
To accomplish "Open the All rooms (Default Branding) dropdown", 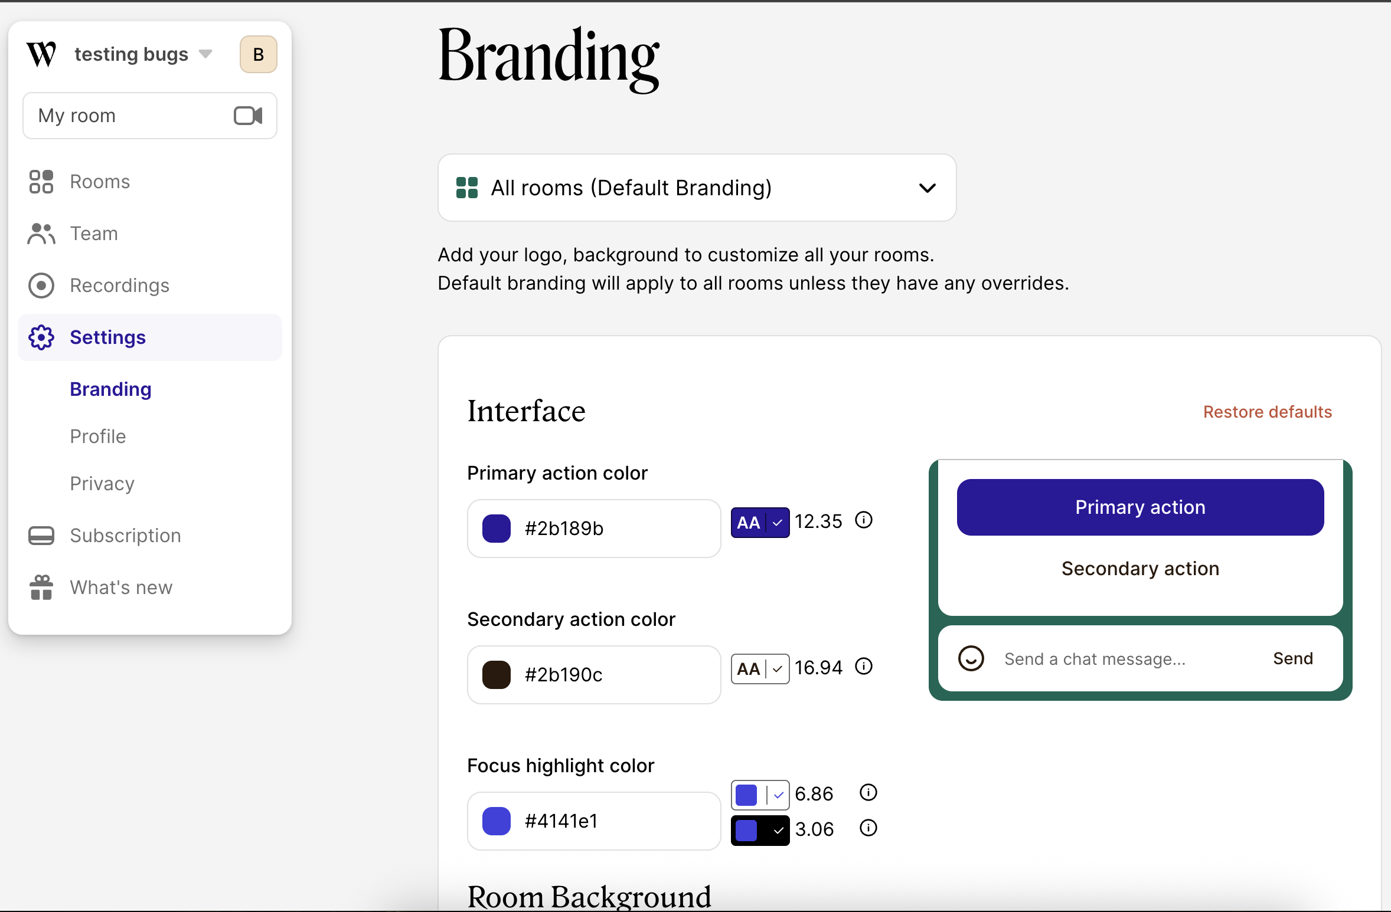I will tap(697, 188).
